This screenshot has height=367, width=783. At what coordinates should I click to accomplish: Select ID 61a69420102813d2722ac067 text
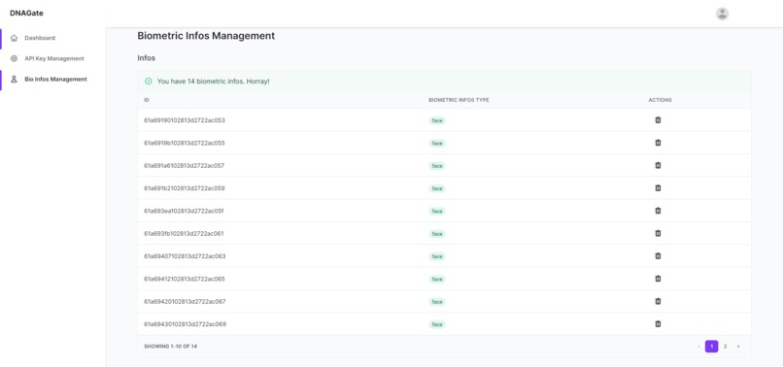point(185,302)
